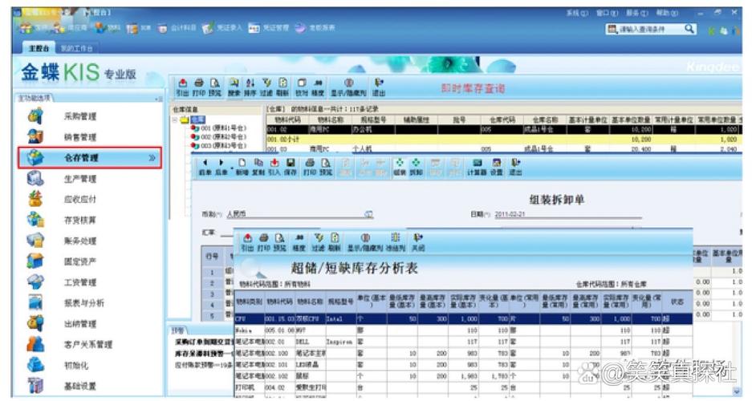The width and height of the screenshot is (752, 401).
Task: Click 过滤 filter in inventory query toolbar
Action: tap(266, 87)
